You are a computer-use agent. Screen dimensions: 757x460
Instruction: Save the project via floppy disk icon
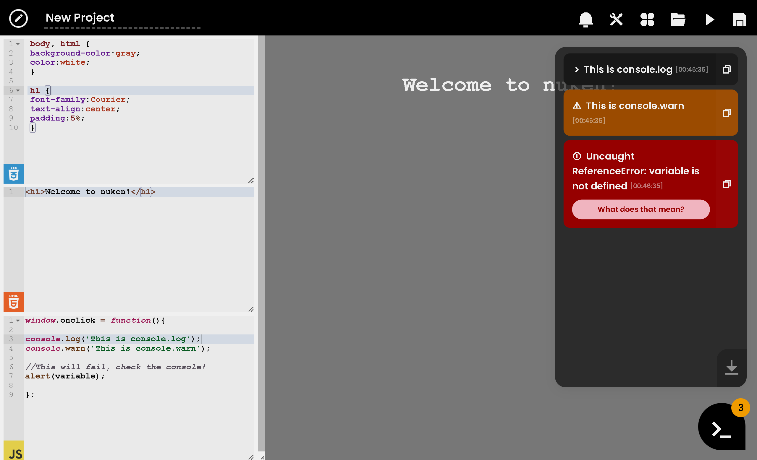pos(739,19)
